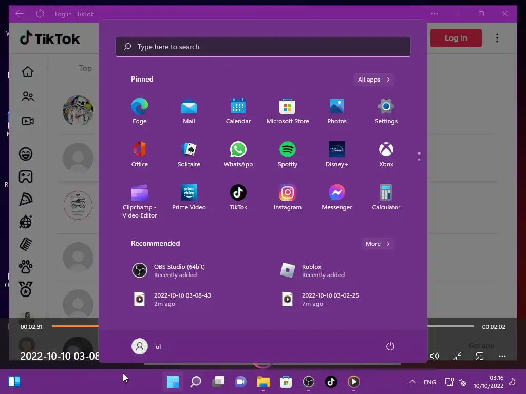Go to next pinned apps page dot
The image size is (526, 394).
[419, 160]
